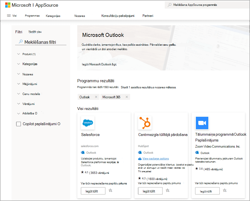Click Iegūt tūlīt on Salesforce card
The width and height of the screenshot is (250, 201).
[93, 191]
